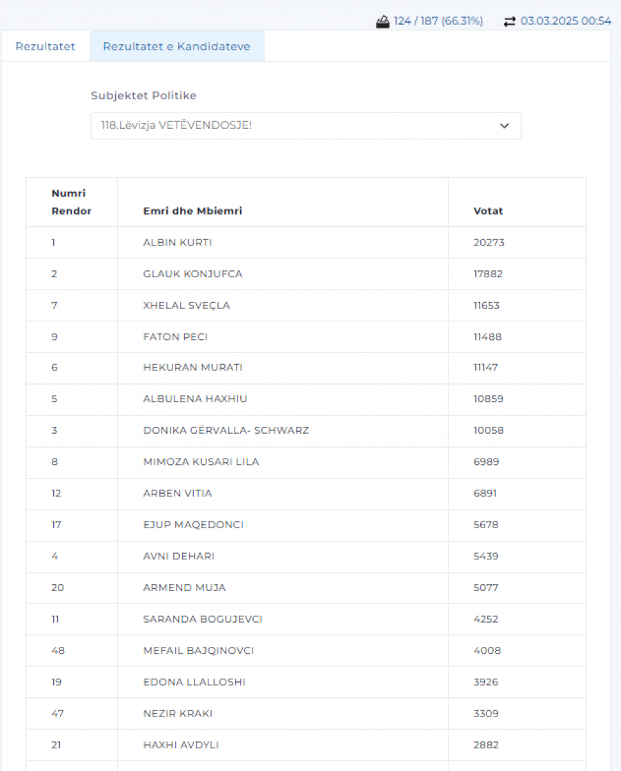Viewport: 621px width, 771px height.
Task: Select NEZIR KRAKI candidate name
Action: [x=177, y=714]
